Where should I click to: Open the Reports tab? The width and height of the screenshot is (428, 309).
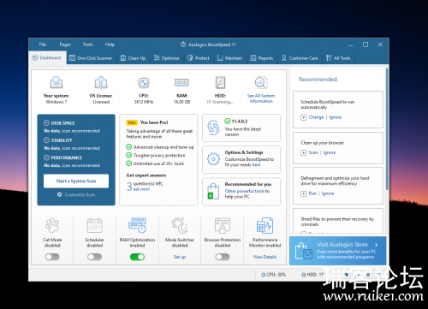coord(262,58)
